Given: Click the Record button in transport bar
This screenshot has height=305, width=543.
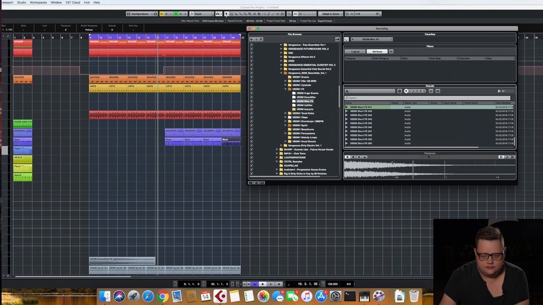Looking at the screenshot, I should click(x=279, y=284).
